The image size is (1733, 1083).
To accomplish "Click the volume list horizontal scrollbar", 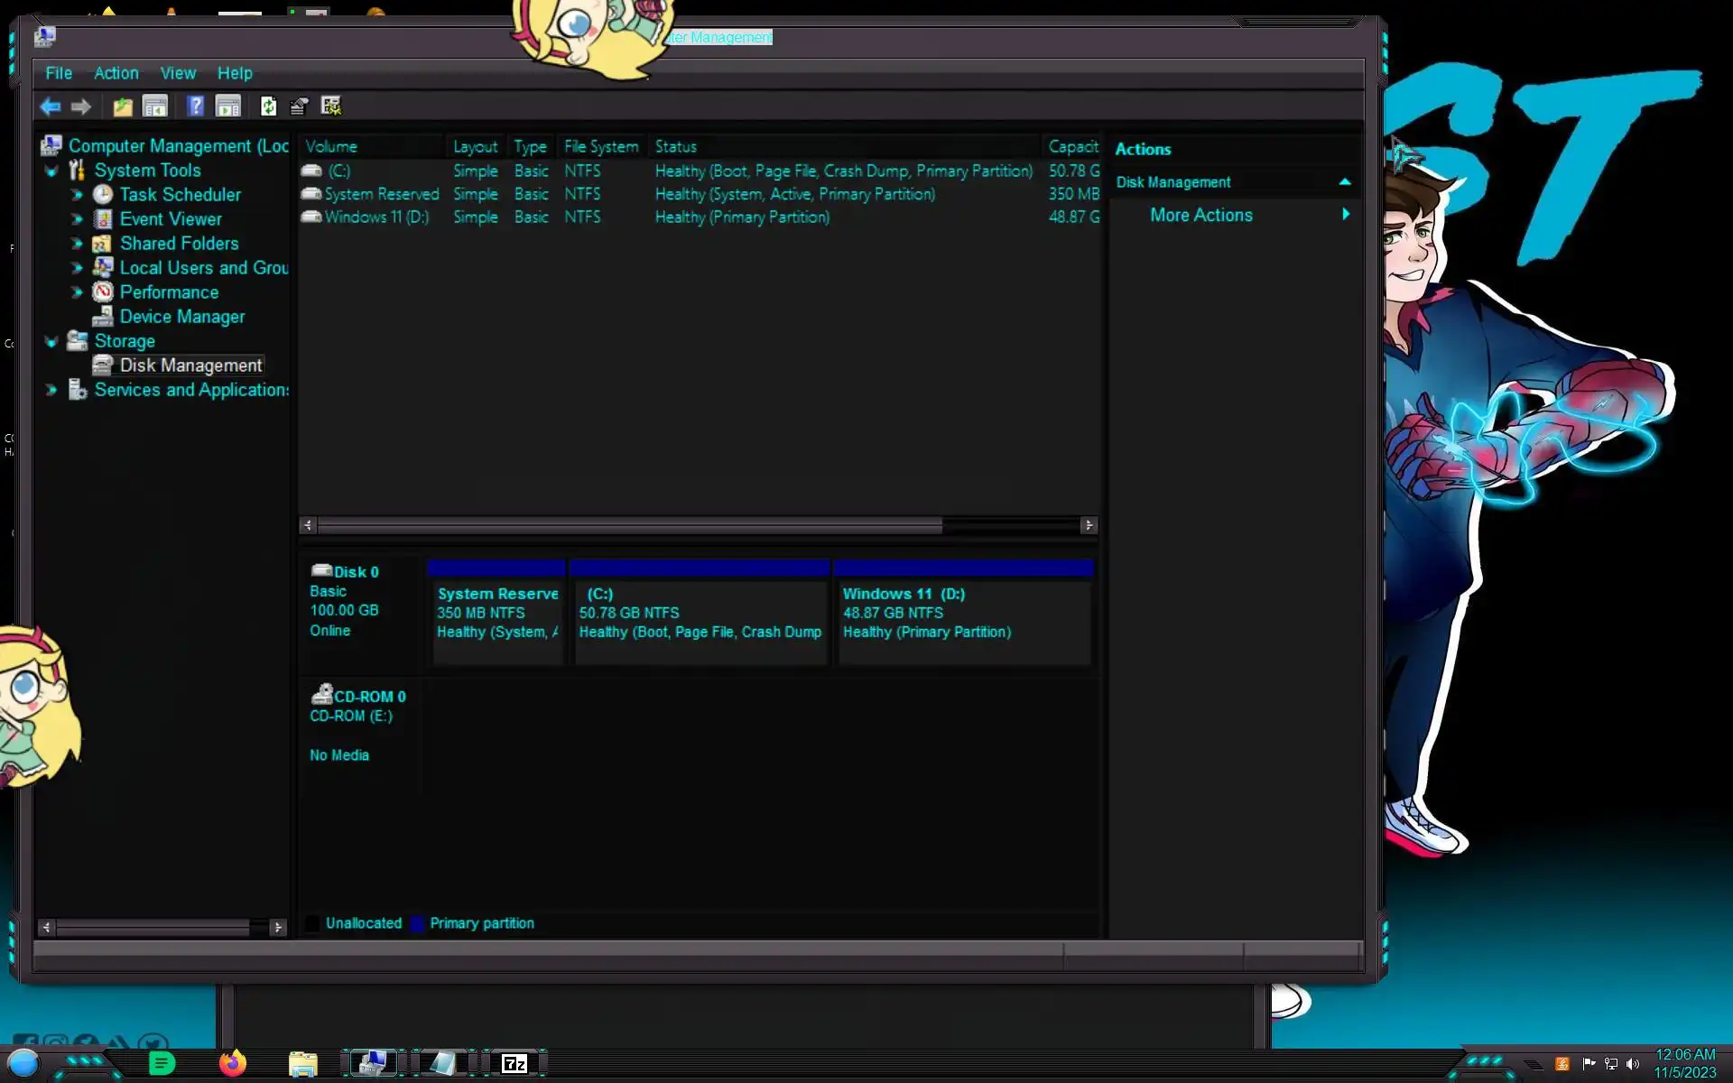I will (x=629, y=525).
